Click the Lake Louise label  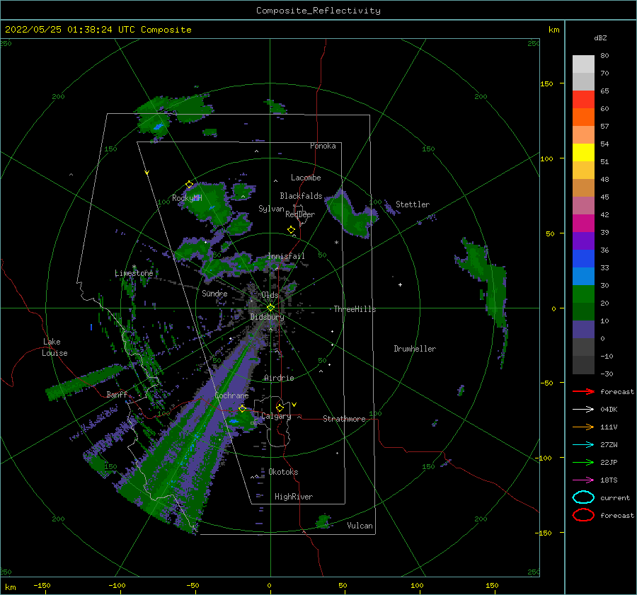pyautogui.click(x=54, y=347)
